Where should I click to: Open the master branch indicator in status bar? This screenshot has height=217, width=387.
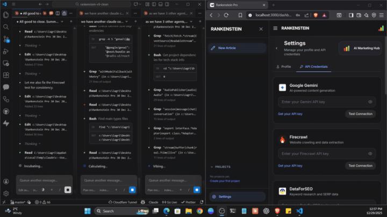click(x=18, y=202)
